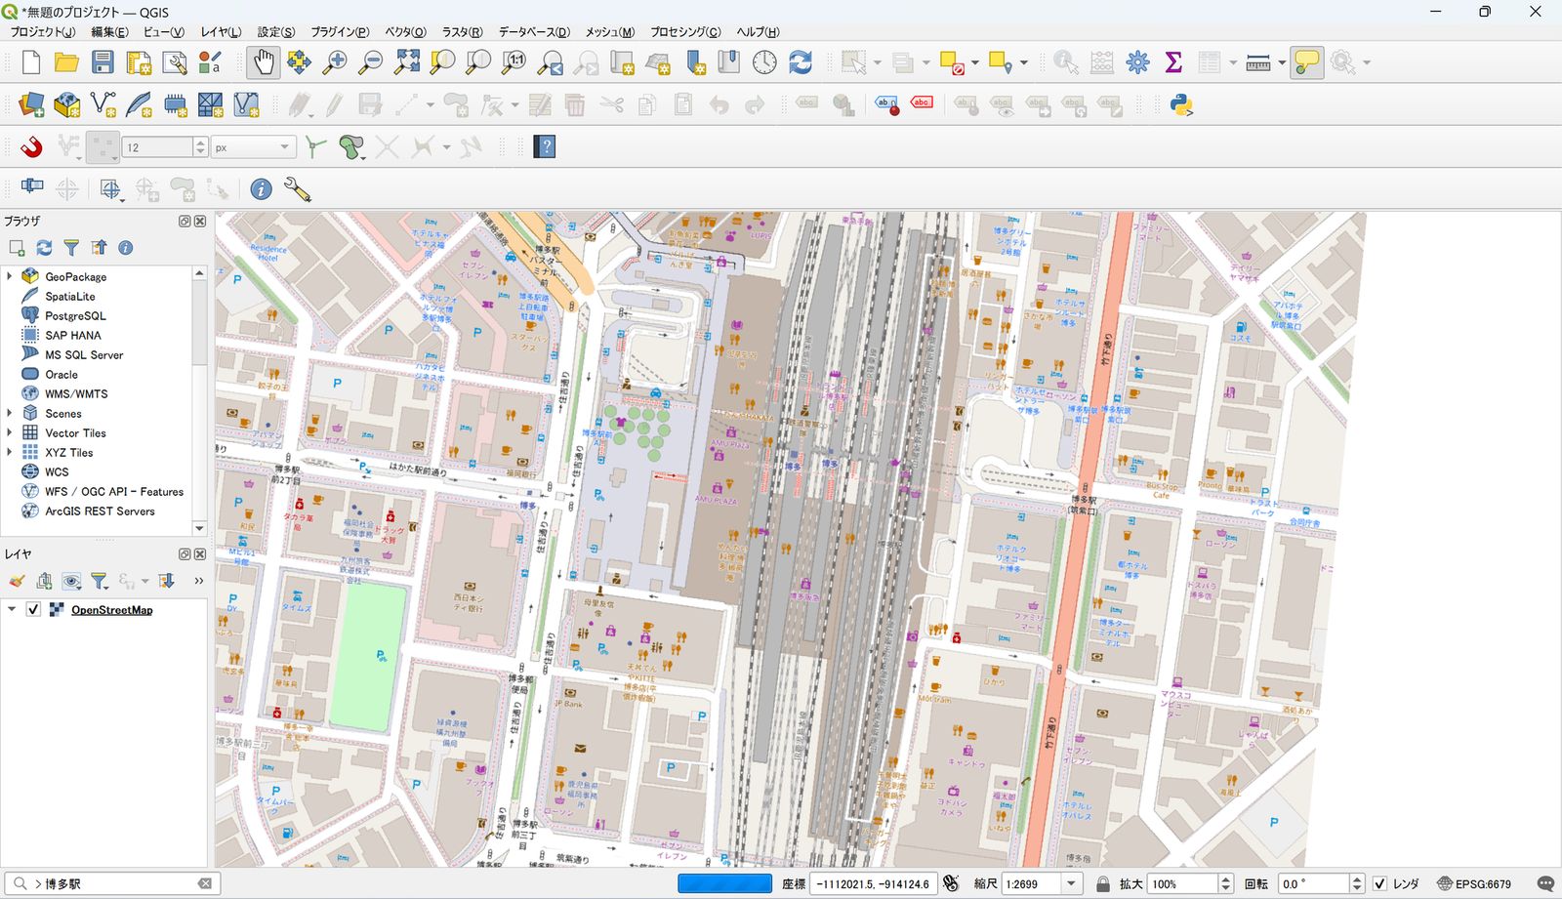Open the layer styling brush icon in the Layers panel
The width and height of the screenshot is (1562, 899).
[17, 582]
